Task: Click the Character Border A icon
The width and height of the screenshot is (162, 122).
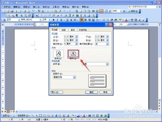Action: click(x=67, y=20)
